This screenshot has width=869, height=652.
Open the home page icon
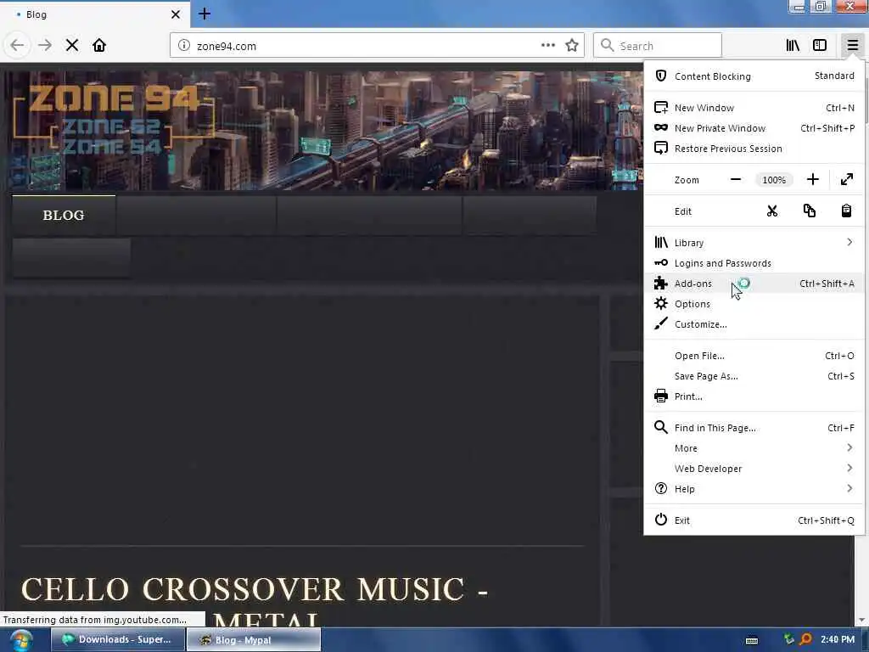[x=99, y=46]
